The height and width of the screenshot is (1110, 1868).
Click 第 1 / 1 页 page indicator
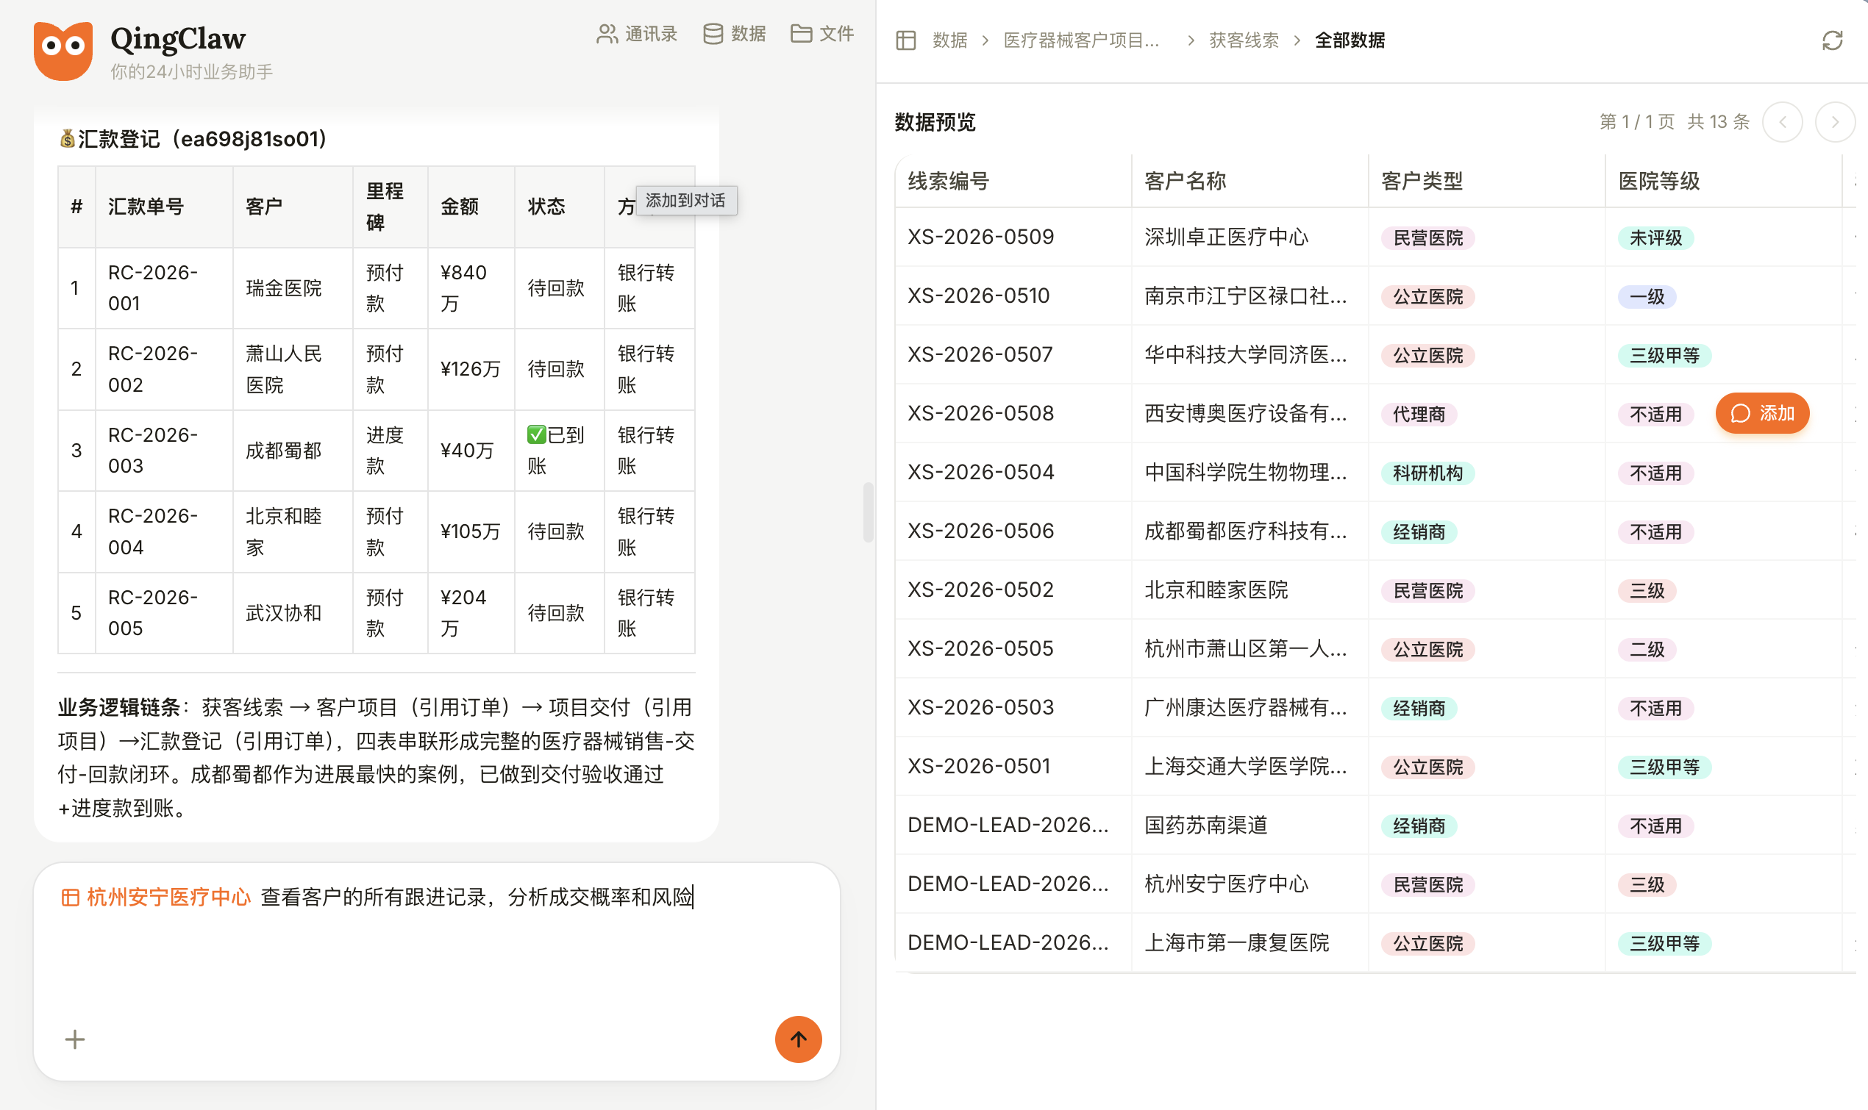tap(1637, 122)
